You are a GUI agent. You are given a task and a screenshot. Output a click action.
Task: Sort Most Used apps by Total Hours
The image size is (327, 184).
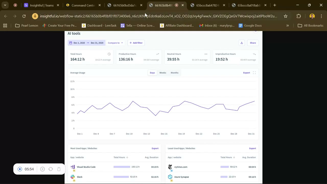click(x=121, y=157)
